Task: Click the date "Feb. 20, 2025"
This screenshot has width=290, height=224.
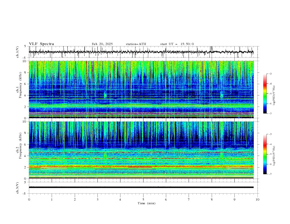Action: point(102,44)
